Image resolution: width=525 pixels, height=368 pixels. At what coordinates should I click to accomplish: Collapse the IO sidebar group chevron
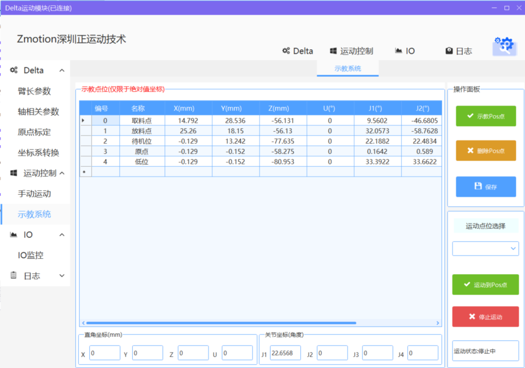pyautogui.click(x=62, y=235)
